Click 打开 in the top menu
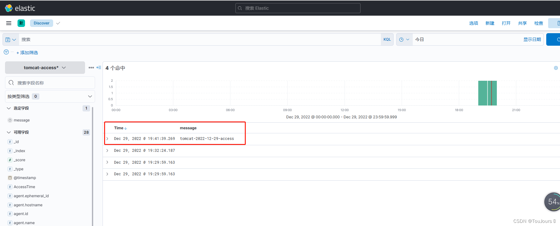560x226 pixels. (506, 23)
